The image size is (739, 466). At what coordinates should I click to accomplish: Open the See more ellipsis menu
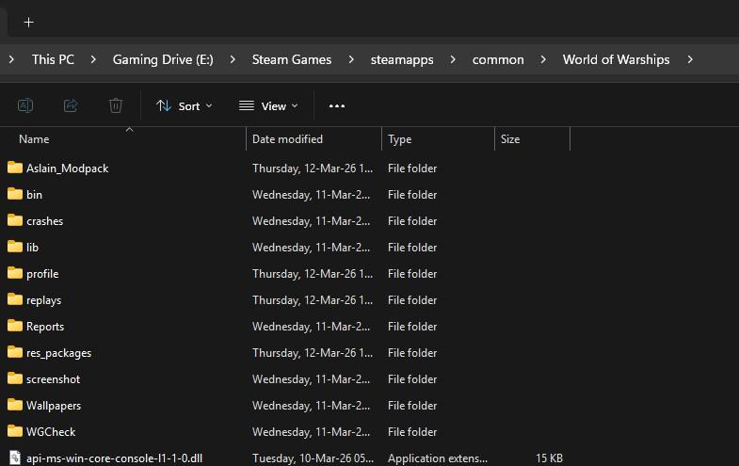click(336, 106)
